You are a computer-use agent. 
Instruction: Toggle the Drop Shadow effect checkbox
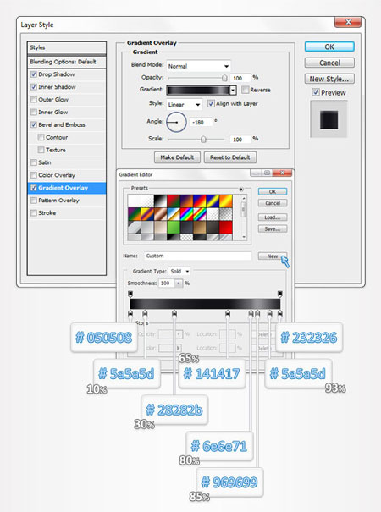pos(33,74)
